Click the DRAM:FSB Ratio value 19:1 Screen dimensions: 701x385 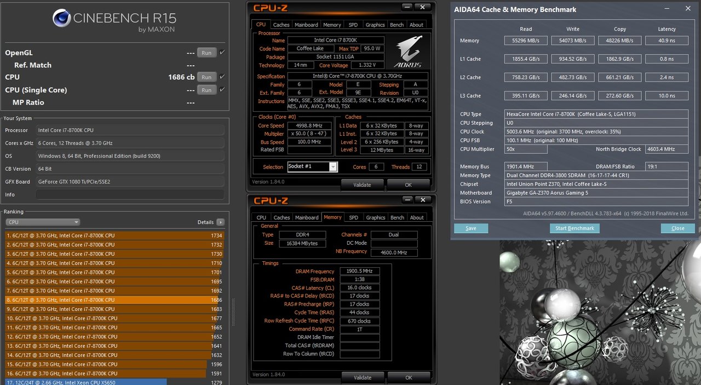point(666,166)
